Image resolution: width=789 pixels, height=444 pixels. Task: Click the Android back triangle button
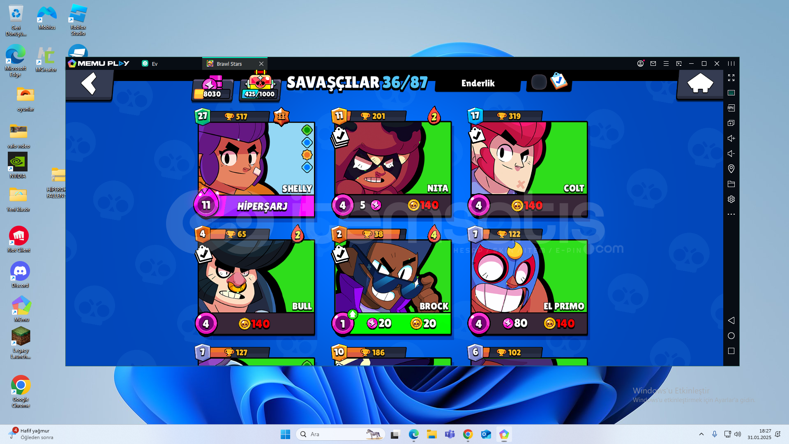731,320
